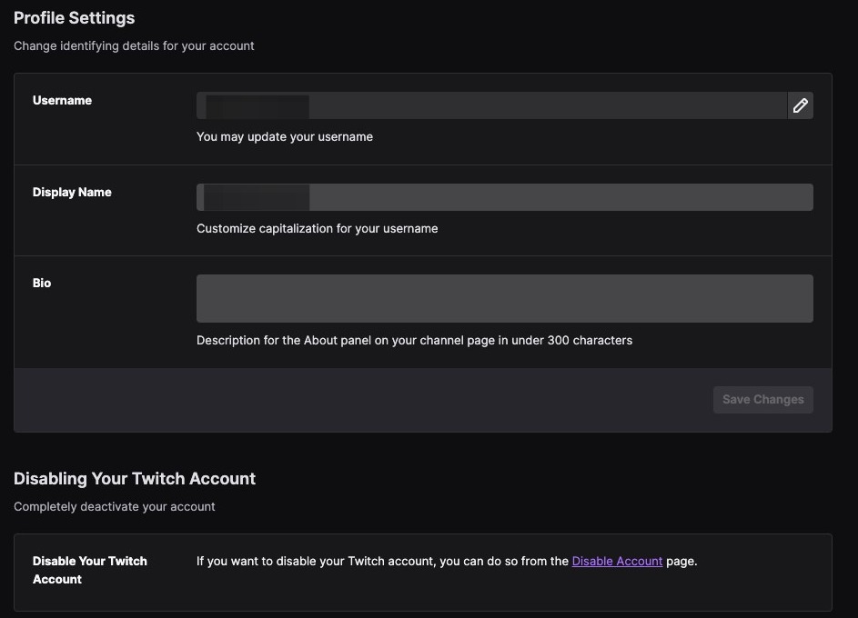Click 'Change identifying details for your account' subtitle
Screen dimensions: 858x618
tap(134, 45)
